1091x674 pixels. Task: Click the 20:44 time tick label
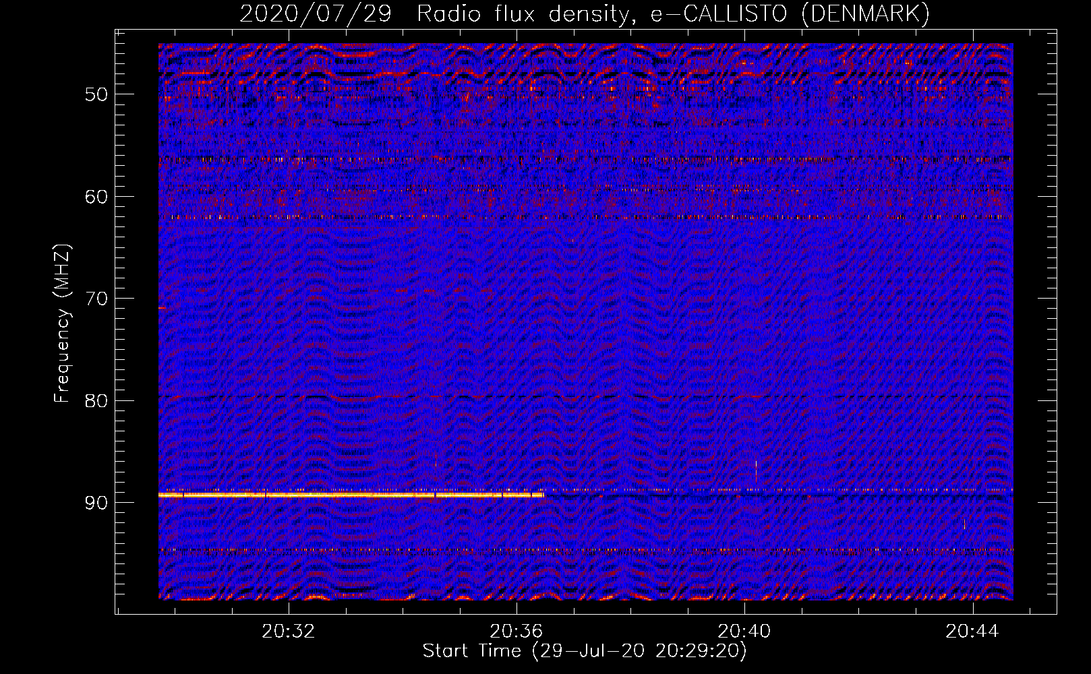point(972,632)
